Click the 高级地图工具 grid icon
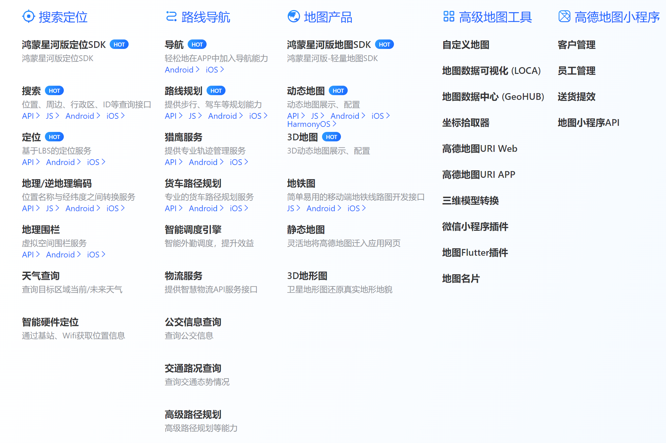Image resolution: width=666 pixels, height=443 pixels. click(449, 16)
